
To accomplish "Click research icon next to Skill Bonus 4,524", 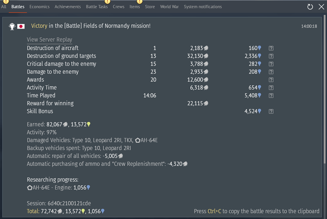I will pos(259,111).
